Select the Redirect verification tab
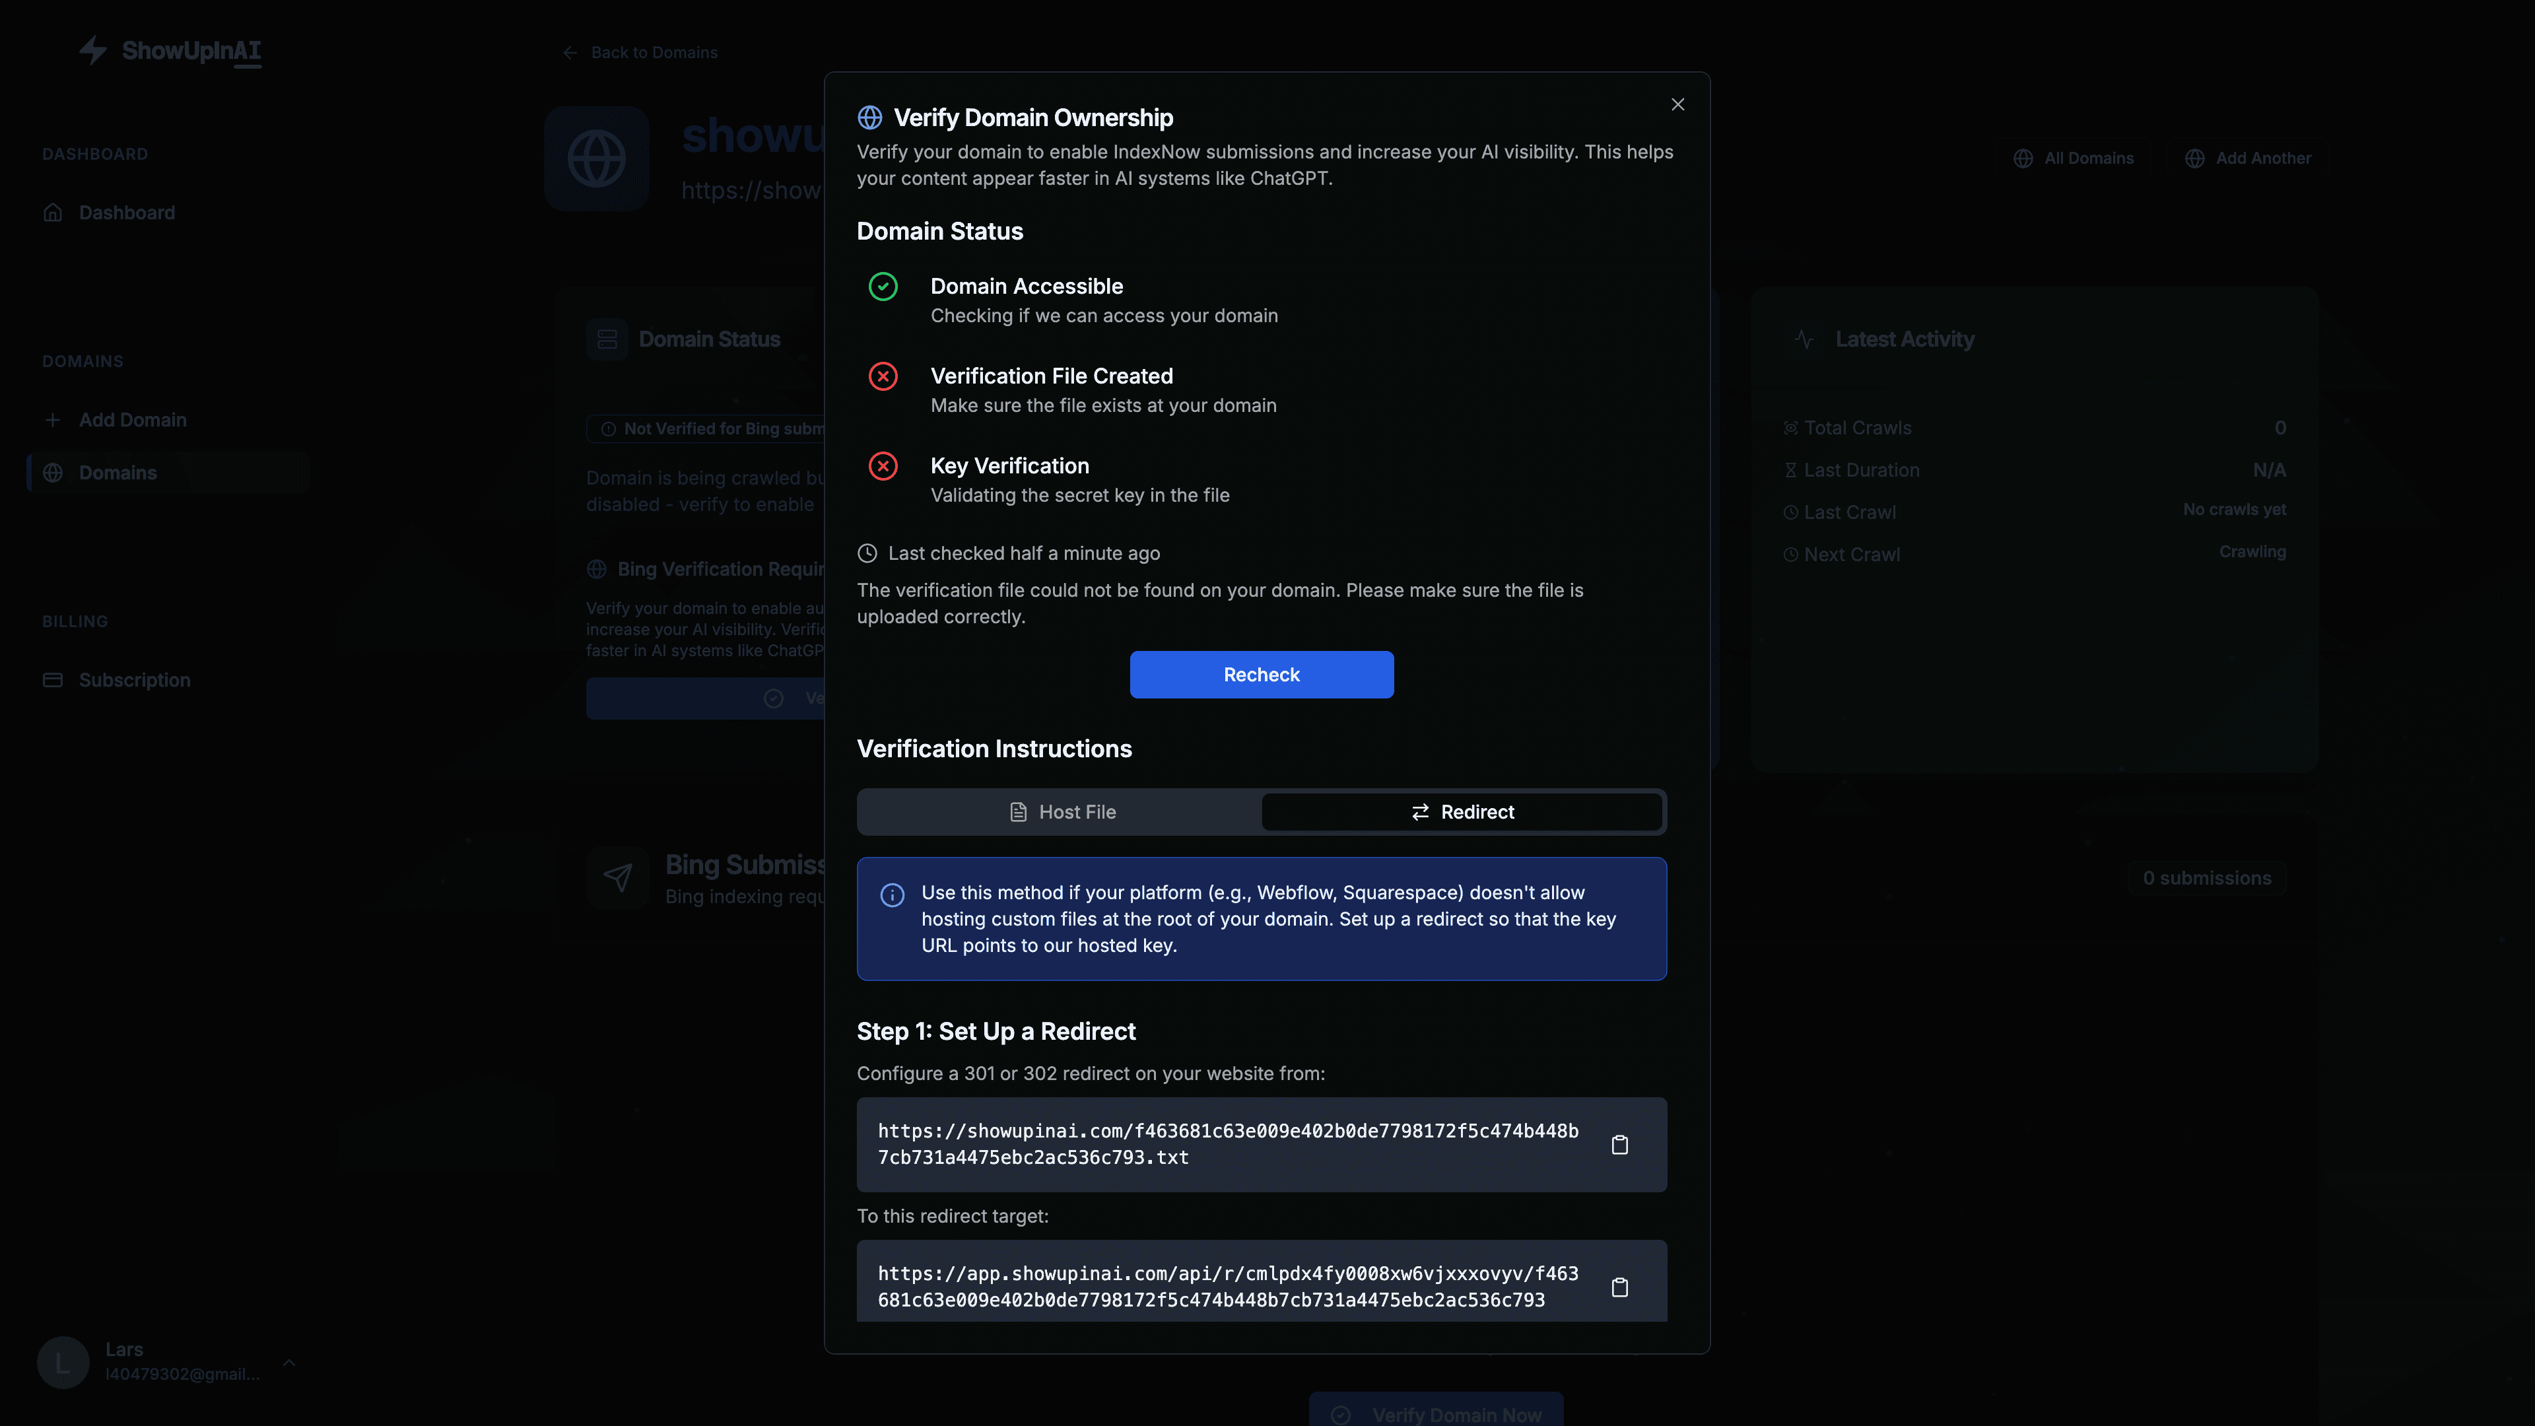This screenshot has width=2535, height=1426. (x=1462, y=812)
